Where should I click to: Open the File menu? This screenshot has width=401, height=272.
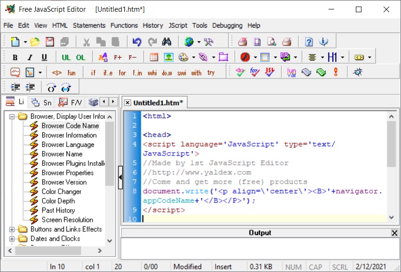8,25
